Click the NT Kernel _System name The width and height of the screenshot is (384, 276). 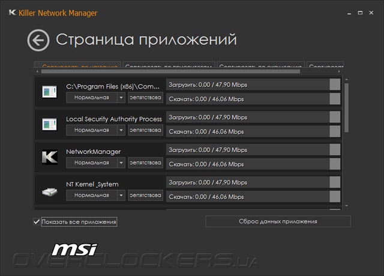tap(92, 184)
